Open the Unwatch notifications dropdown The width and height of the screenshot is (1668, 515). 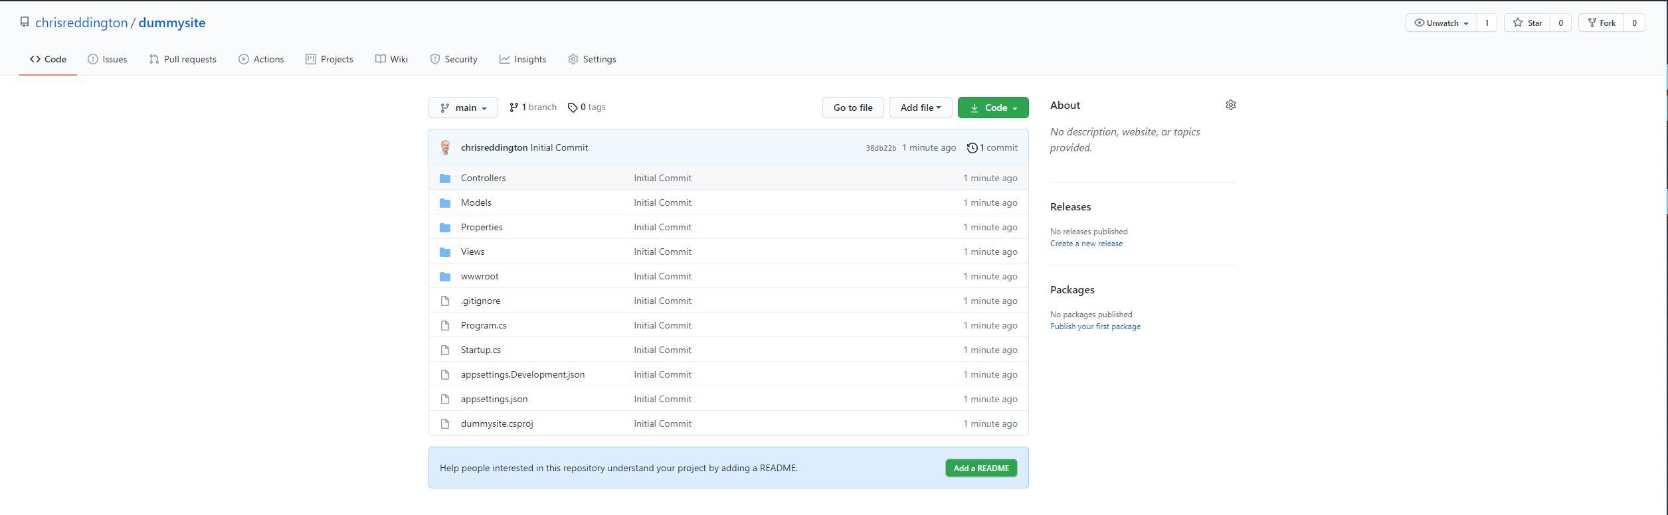click(x=1441, y=23)
